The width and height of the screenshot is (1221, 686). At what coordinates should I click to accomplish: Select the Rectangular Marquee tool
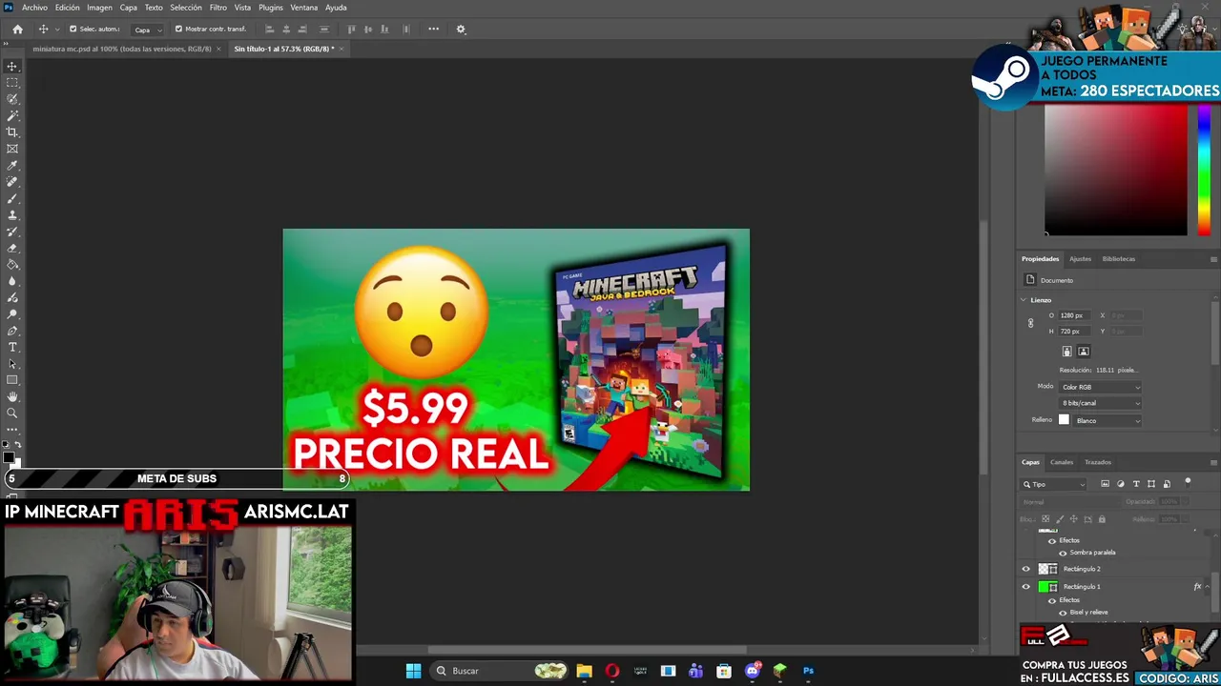point(12,82)
